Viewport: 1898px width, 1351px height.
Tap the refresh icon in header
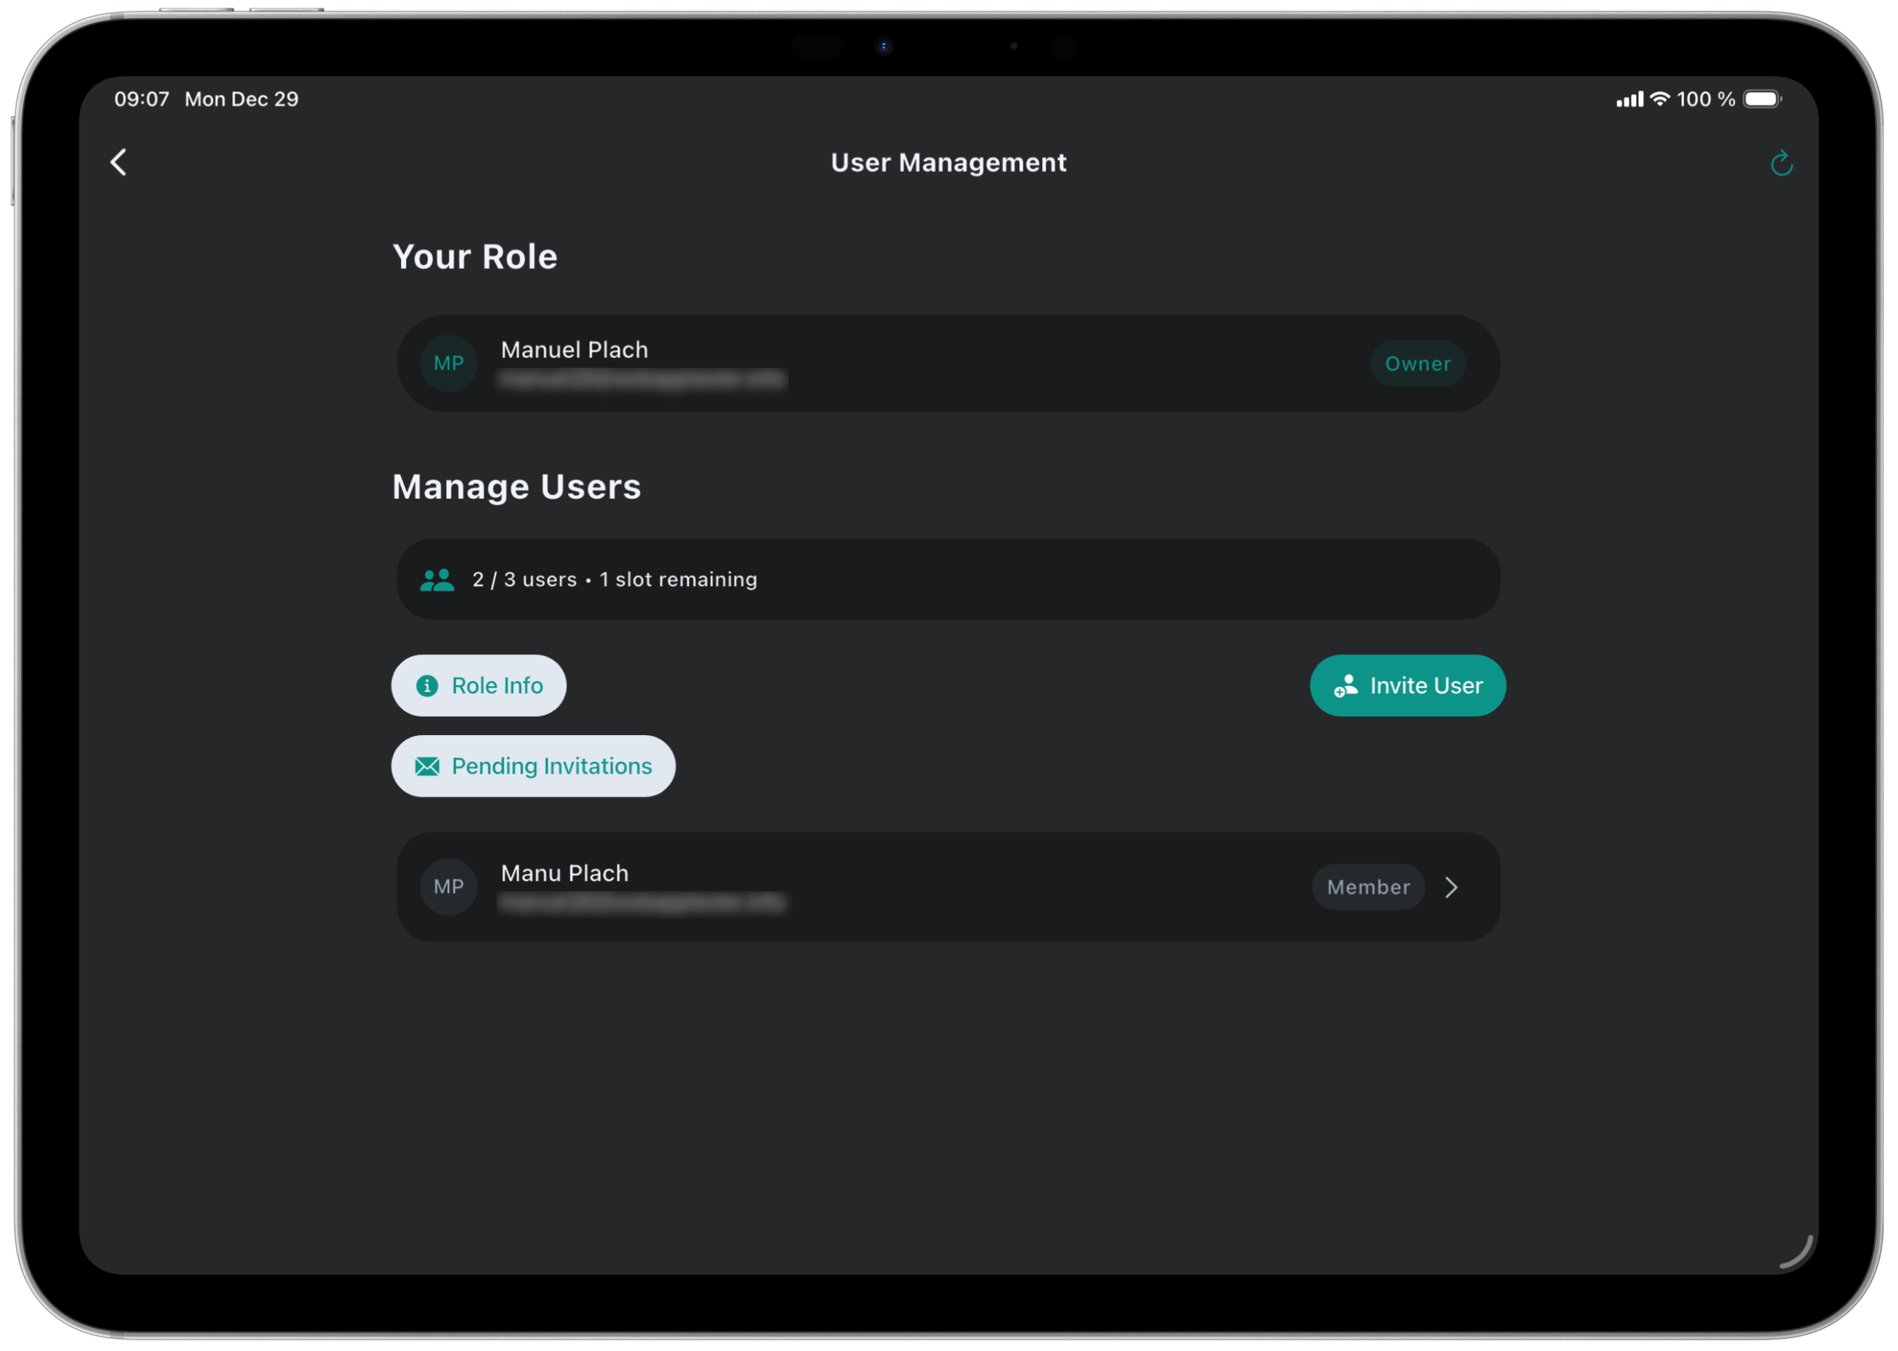click(1781, 163)
